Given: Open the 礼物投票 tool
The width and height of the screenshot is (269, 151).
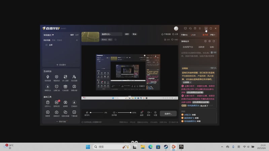Looking at the screenshot, I should [65, 88].
